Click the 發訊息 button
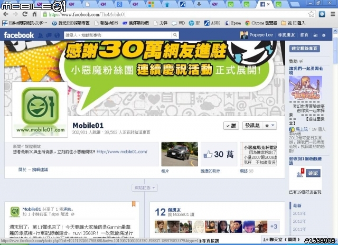 [x=252, y=126]
